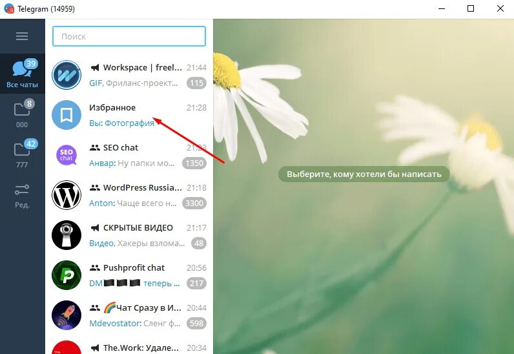
Task: Minimize the Telegram window
Action: [x=442, y=8]
